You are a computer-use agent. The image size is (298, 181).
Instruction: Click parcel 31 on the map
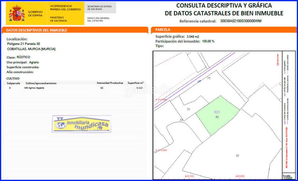point(188,109)
